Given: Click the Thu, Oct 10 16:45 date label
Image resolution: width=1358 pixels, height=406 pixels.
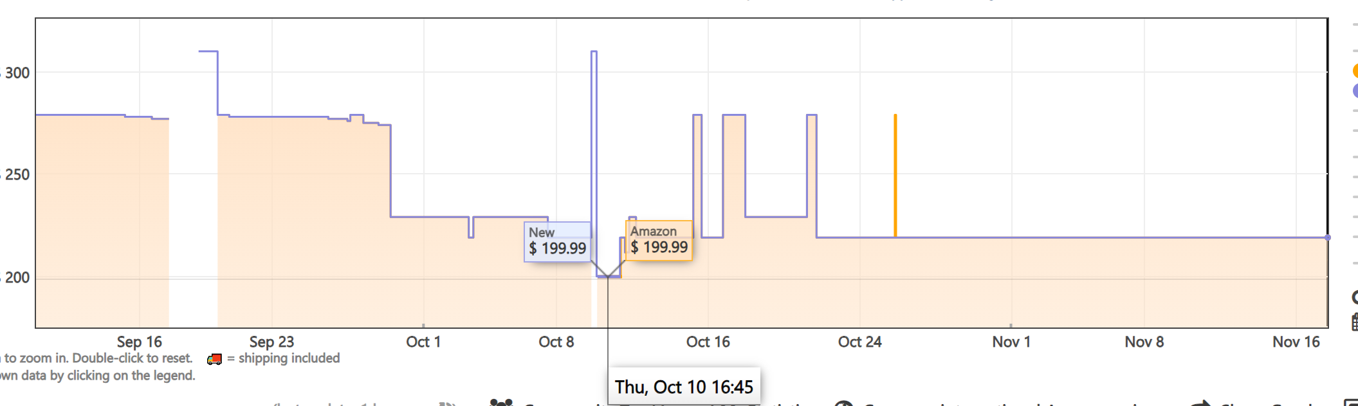Looking at the screenshot, I should [684, 387].
